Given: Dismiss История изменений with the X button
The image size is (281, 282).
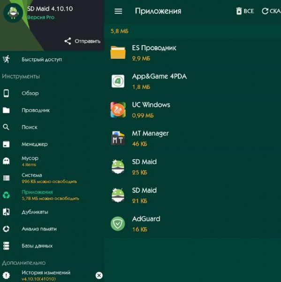Looking at the screenshot, I should [99, 275].
